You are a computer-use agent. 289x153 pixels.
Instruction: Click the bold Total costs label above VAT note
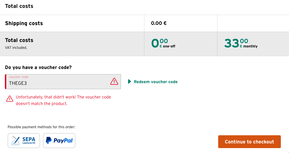pos(19,40)
